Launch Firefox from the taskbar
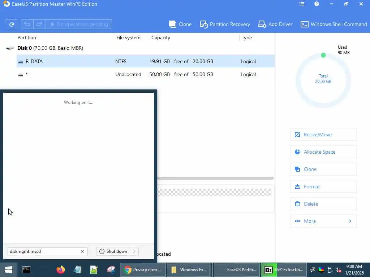Screen dimensions: 370x277 coord(60,270)
